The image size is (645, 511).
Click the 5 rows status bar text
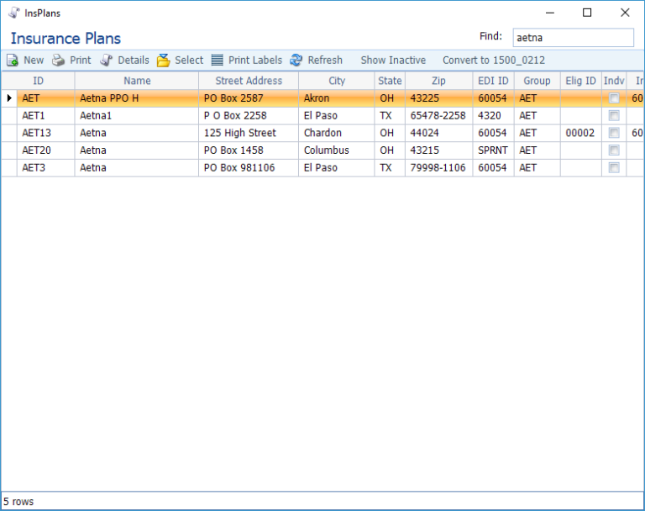(x=18, y=502)
